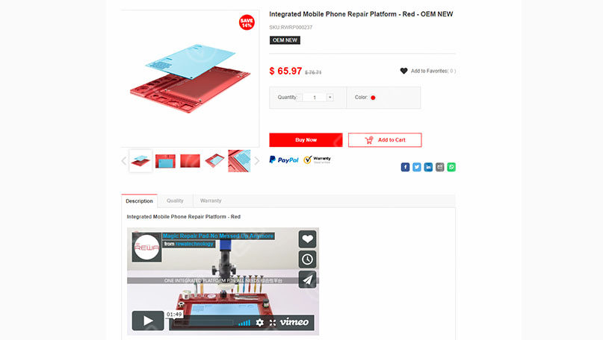603x340 pixels.
Task: Click the Buy Now button
Action: (x=306, y=139)
